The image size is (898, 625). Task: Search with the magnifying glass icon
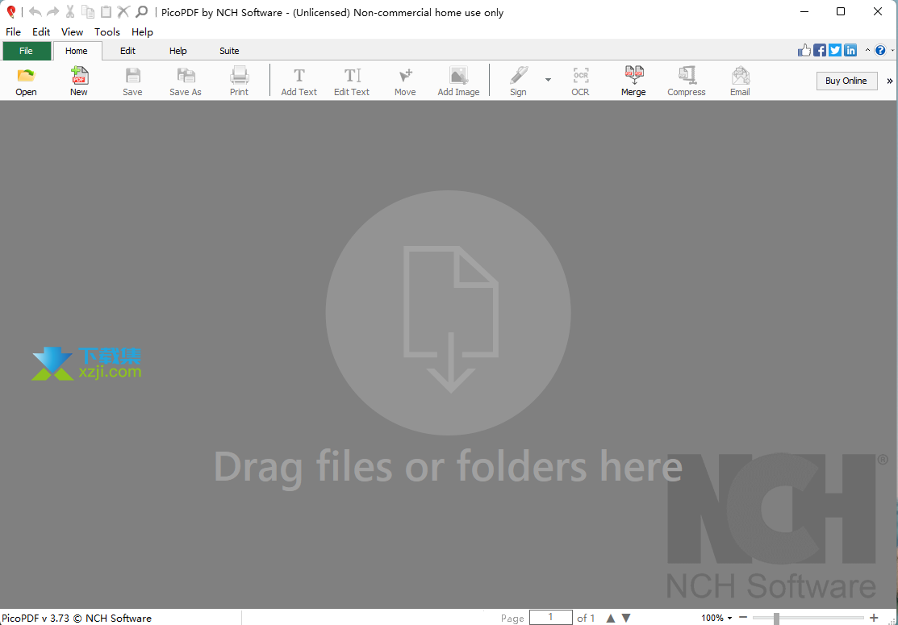(x=141, y=11)
